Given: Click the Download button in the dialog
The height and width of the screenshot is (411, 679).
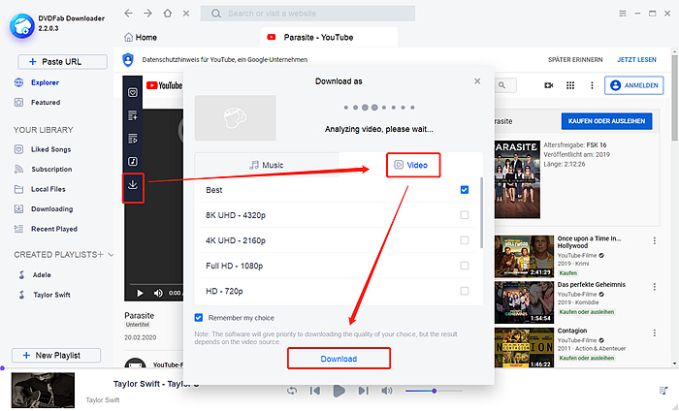Looking at the screenshot, I should click(x=339, y=359).
